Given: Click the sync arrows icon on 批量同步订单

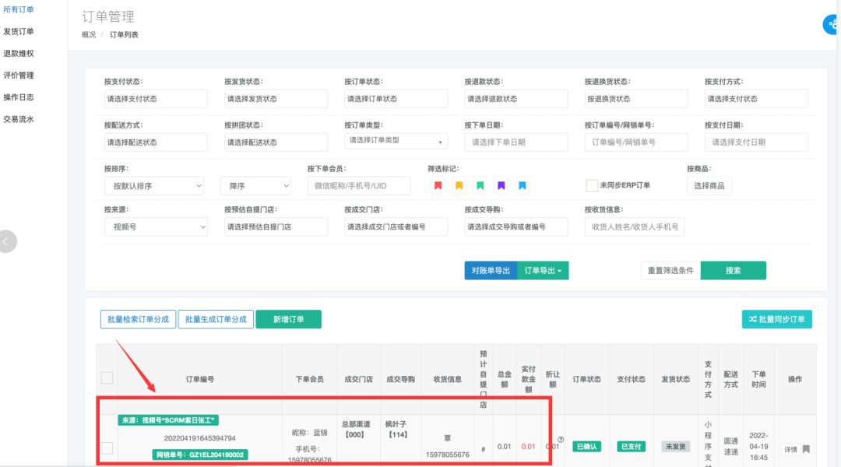Looking at the screenshot, I should click(751, 319).
